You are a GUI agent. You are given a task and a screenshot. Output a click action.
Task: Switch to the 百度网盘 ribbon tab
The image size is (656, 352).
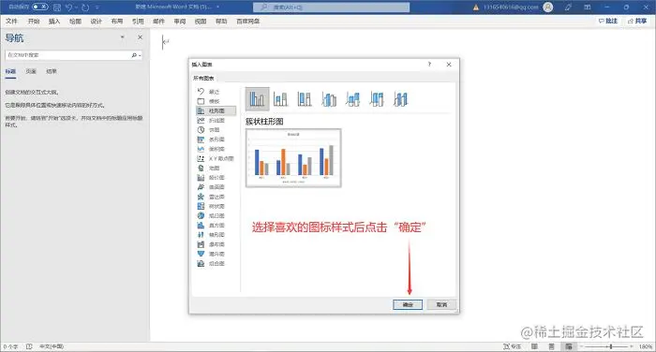[x=248, y=21]
